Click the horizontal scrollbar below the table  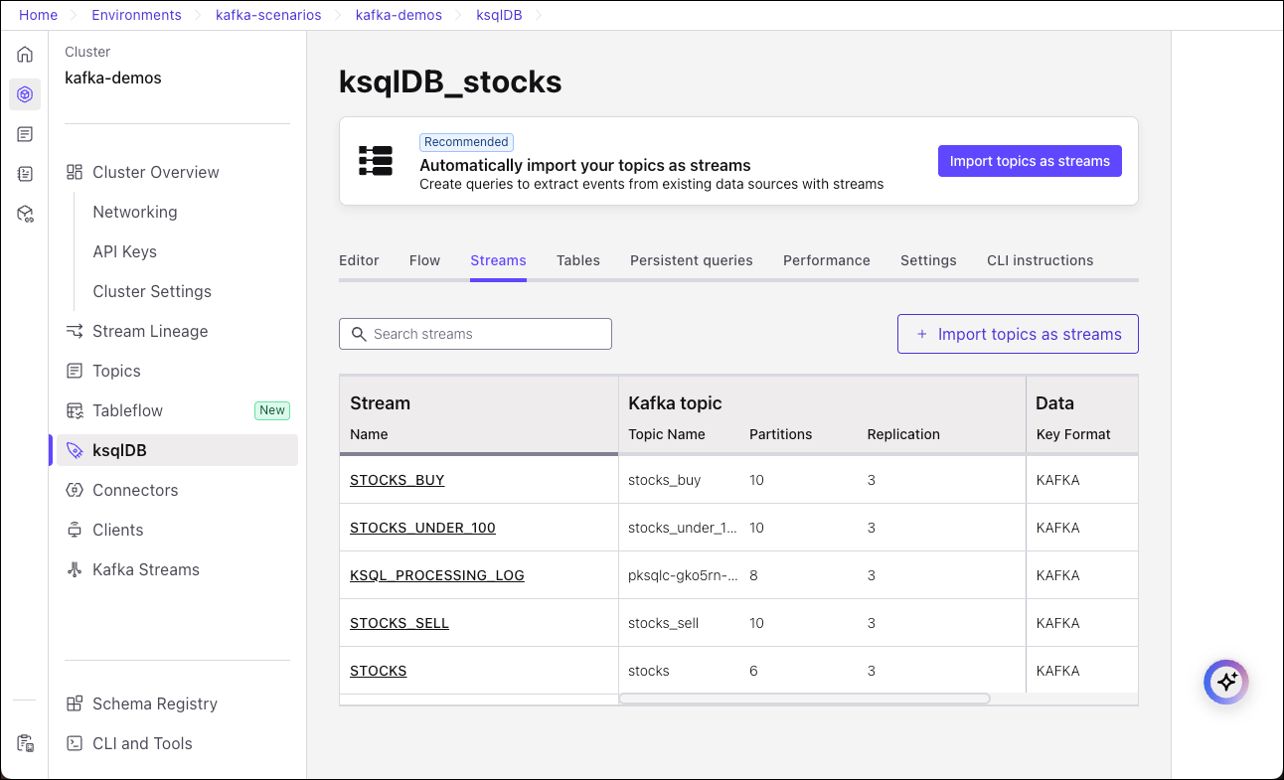point(805,699)
